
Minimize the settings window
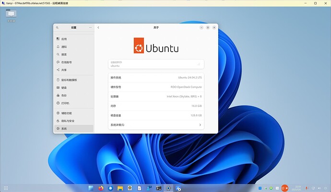point(201,28)
